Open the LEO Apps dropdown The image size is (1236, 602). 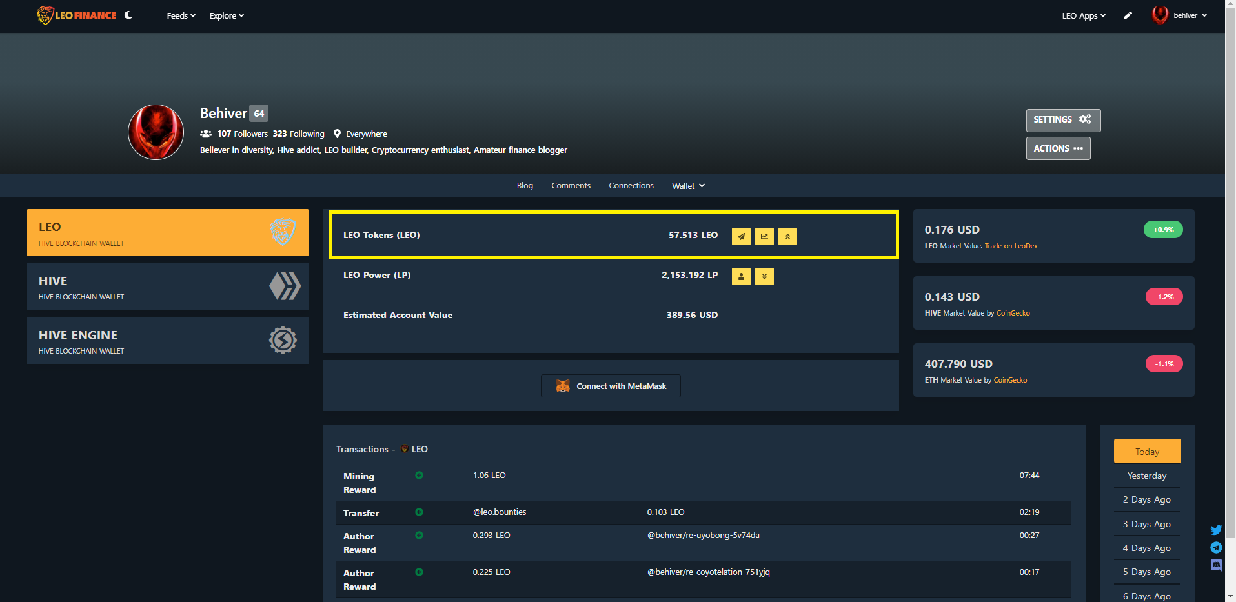(1084, 15)
